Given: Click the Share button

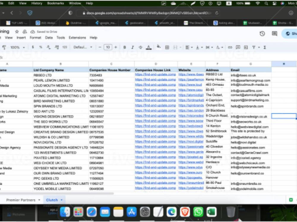Looking at the screenshot, I should coord(290,34).
